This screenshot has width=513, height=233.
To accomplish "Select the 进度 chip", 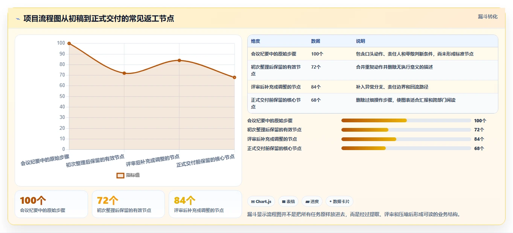I will click(x=312, y=201).
